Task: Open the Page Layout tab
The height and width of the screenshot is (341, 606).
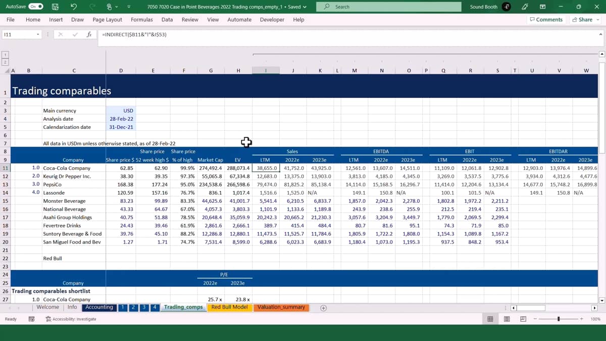Action: (107, 20)
